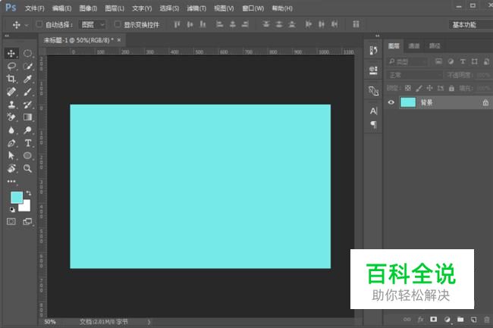Open the 图层 auto-select dropdown
The image size is (493, 328).
93,24
